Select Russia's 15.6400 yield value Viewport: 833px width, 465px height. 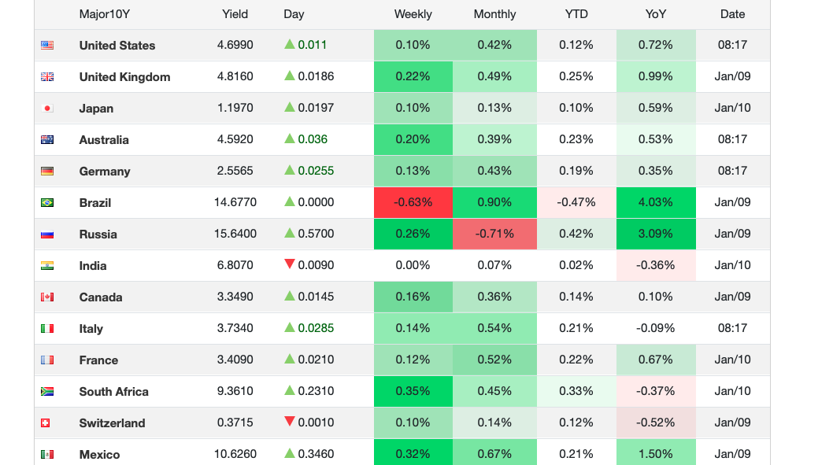coord(235,234)
